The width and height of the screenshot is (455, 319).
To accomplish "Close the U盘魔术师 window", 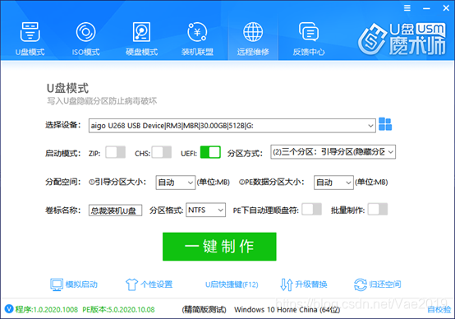I will pyautogui.click(x=446, y=8).
